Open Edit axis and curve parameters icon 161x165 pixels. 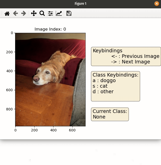click(x=59, y=13)
